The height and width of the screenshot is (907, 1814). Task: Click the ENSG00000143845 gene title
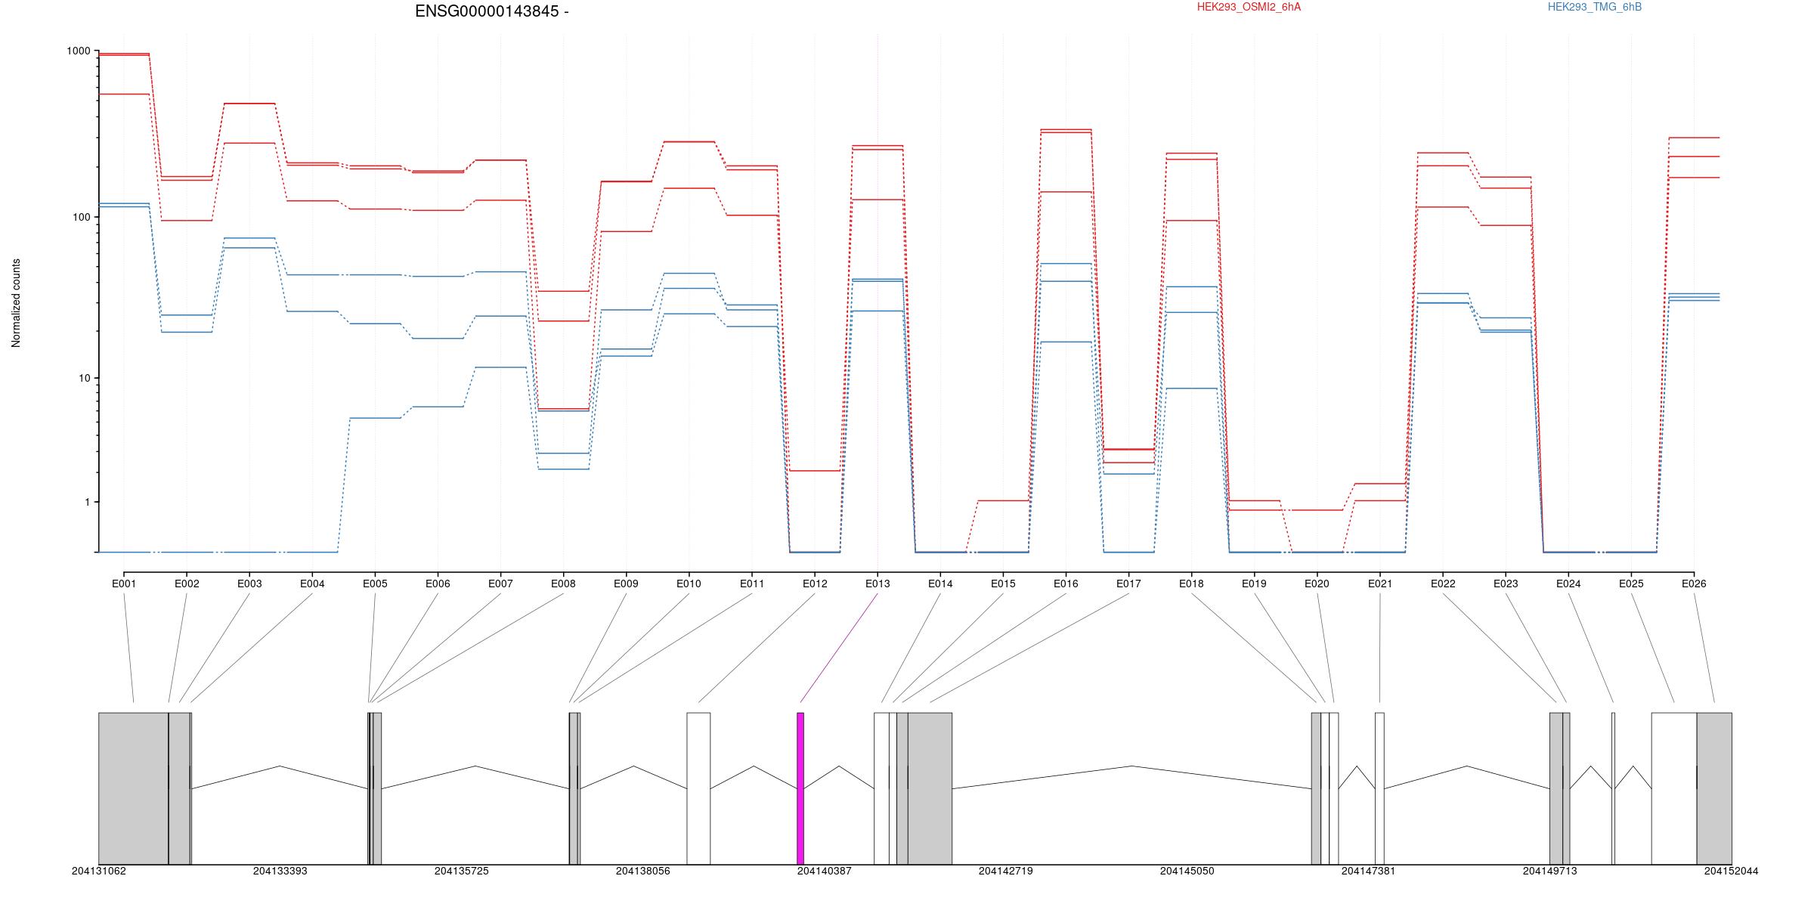coord(492,11)
